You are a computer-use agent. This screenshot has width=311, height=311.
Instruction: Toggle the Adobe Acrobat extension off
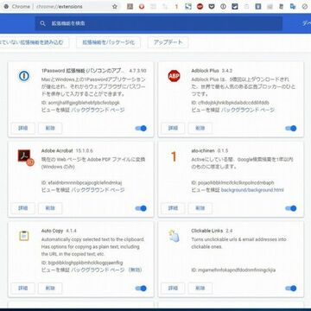coord(141,208)
